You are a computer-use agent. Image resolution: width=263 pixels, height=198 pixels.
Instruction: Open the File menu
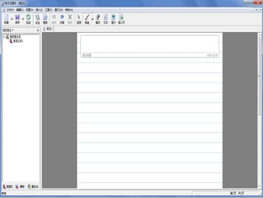coord(10,10)
